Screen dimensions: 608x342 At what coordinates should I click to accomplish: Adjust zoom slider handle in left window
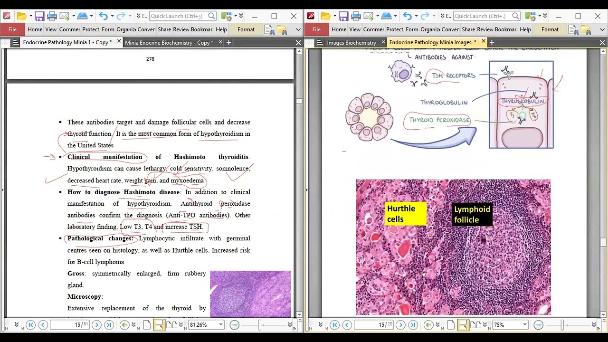tap(260, 325)
